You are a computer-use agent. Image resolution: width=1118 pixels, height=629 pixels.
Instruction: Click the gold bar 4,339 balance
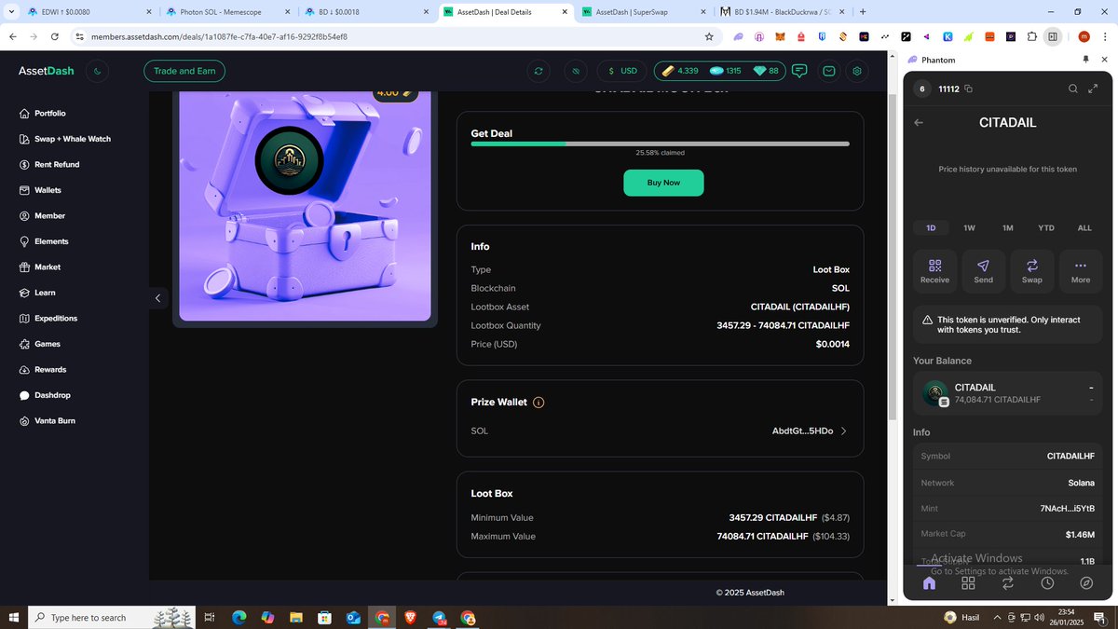[678, 71]
